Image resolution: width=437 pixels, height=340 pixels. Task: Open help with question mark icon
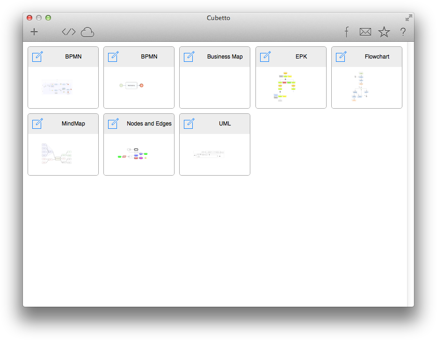pyautogui.click(x=403, y=32)
